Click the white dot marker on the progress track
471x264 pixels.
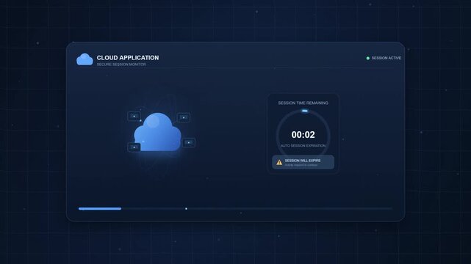pos(186,208)
